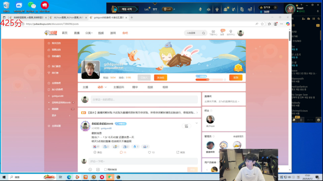Screen dimensions: 323x181
Task: Click the goldguns88 profile picture
Action: (90, 70)
